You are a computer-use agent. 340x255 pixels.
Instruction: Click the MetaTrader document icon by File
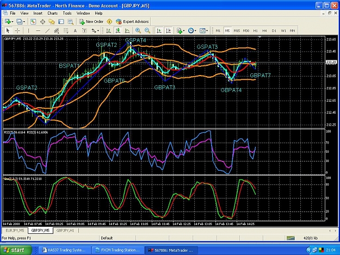coord(5,13)
